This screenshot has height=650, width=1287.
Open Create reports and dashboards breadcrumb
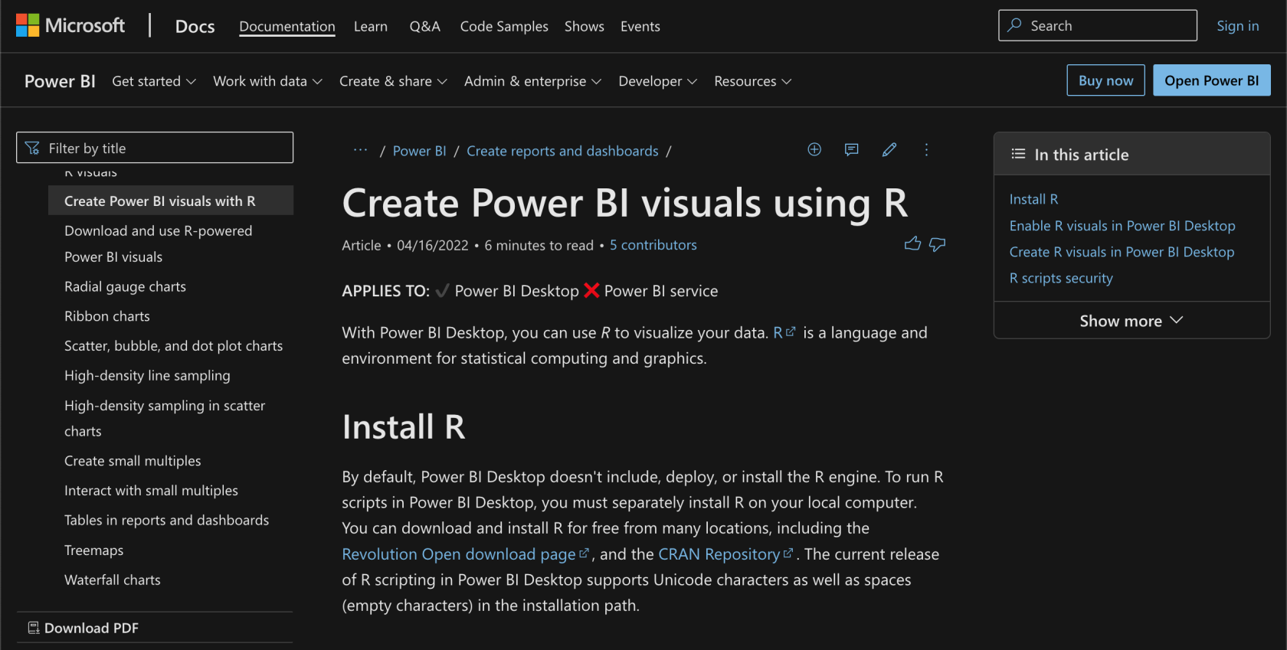click(x=562, y=151)
